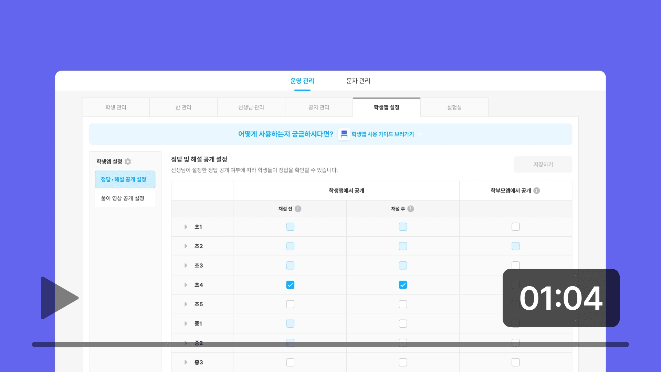Viewport: 661px width, 372px height.
Task: Expand the 초1 grade row
Action: (186, 227)
